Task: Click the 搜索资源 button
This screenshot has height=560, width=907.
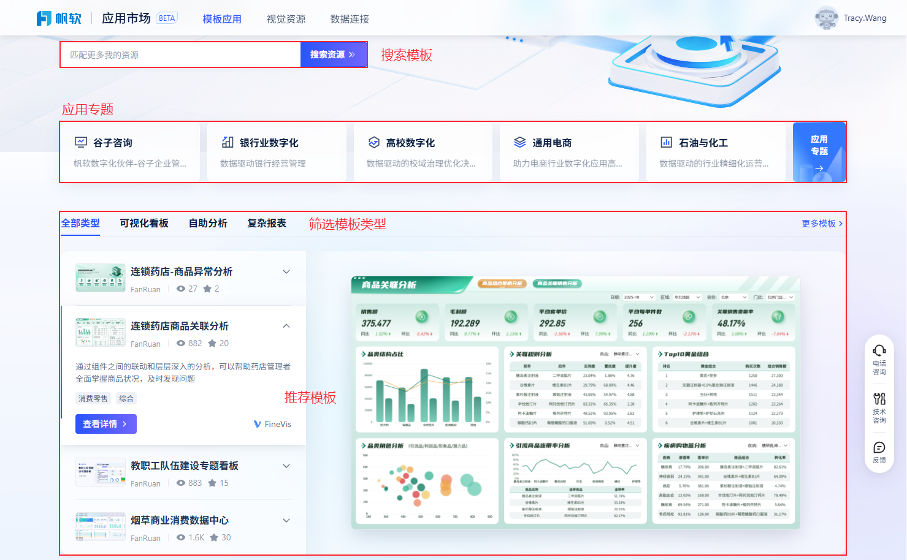Action: 333,55
